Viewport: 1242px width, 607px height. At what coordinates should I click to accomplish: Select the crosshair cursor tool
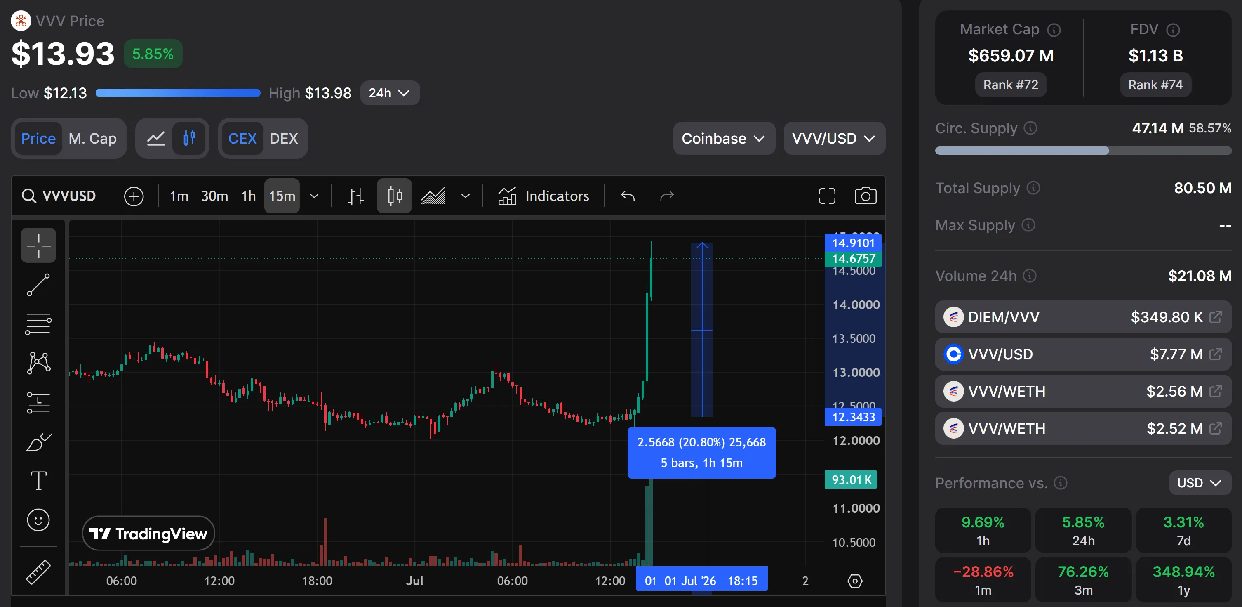(x=39, y=245)
